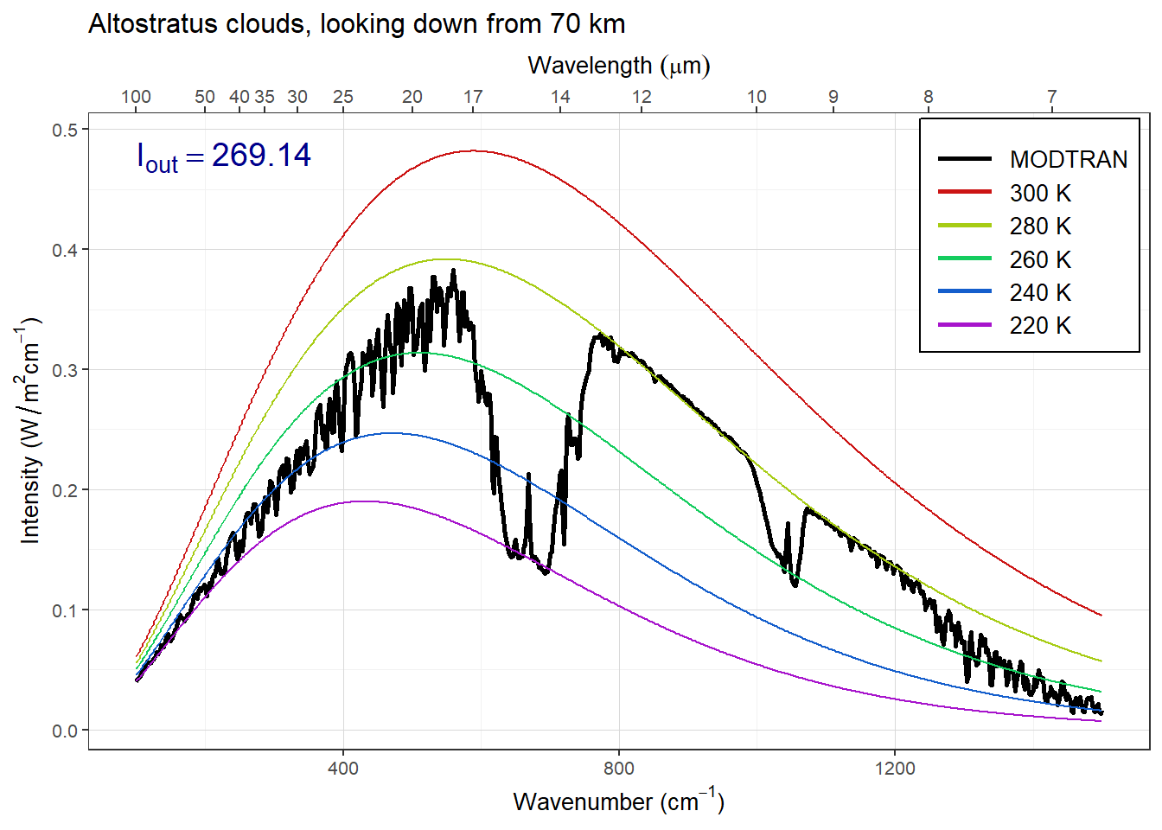Click the black MODTRAN legend line swatch
Screen dimensions: 1162x830
coord(965,159)
